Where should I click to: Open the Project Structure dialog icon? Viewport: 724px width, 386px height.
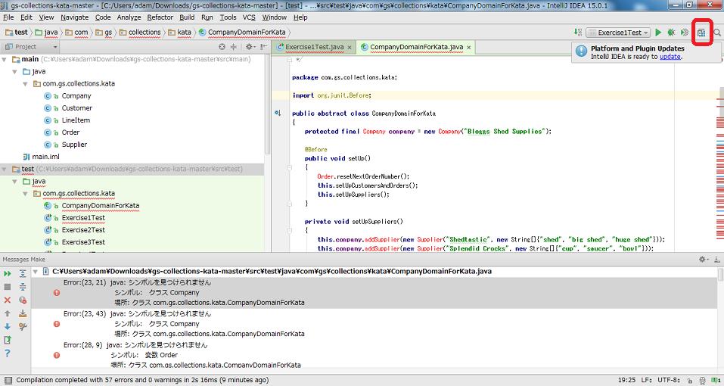tap(701, 33)
